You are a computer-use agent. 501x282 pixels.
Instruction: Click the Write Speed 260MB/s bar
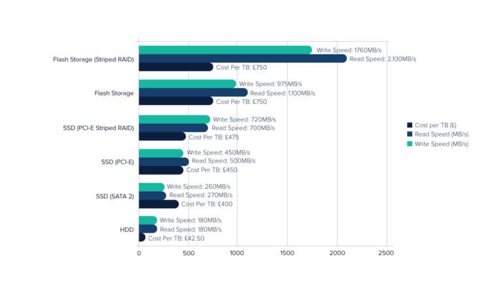152,187
